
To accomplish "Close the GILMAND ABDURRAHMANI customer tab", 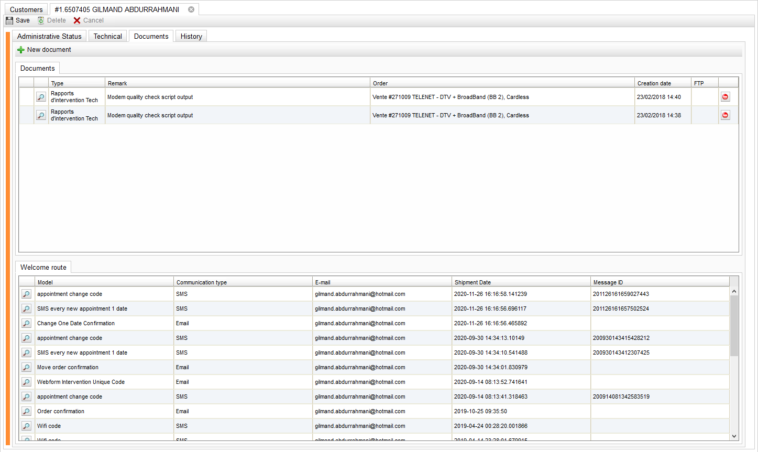I will [x=191, y=9].
